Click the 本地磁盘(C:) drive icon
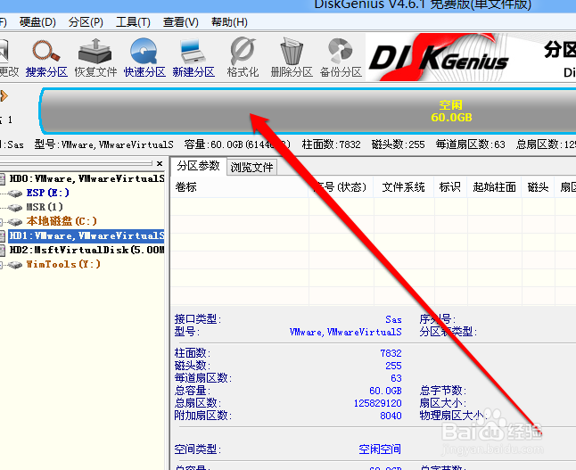 (x=15, y=222)
